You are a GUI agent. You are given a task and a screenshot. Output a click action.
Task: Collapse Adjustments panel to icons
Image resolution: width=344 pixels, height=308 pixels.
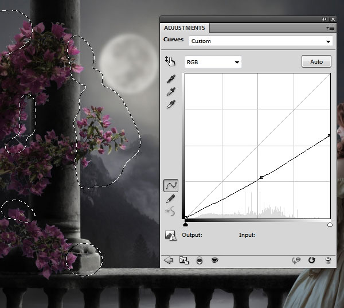click(x=325, y=20)
